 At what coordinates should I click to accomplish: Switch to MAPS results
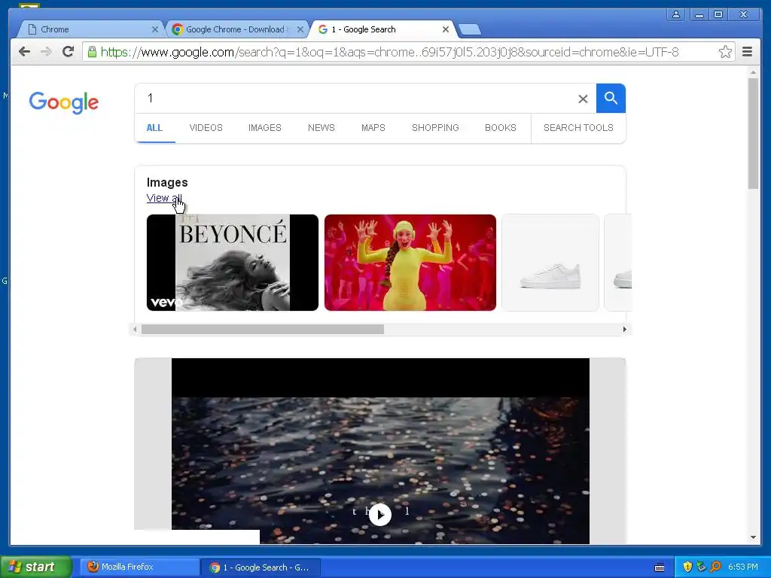(373, 128)
